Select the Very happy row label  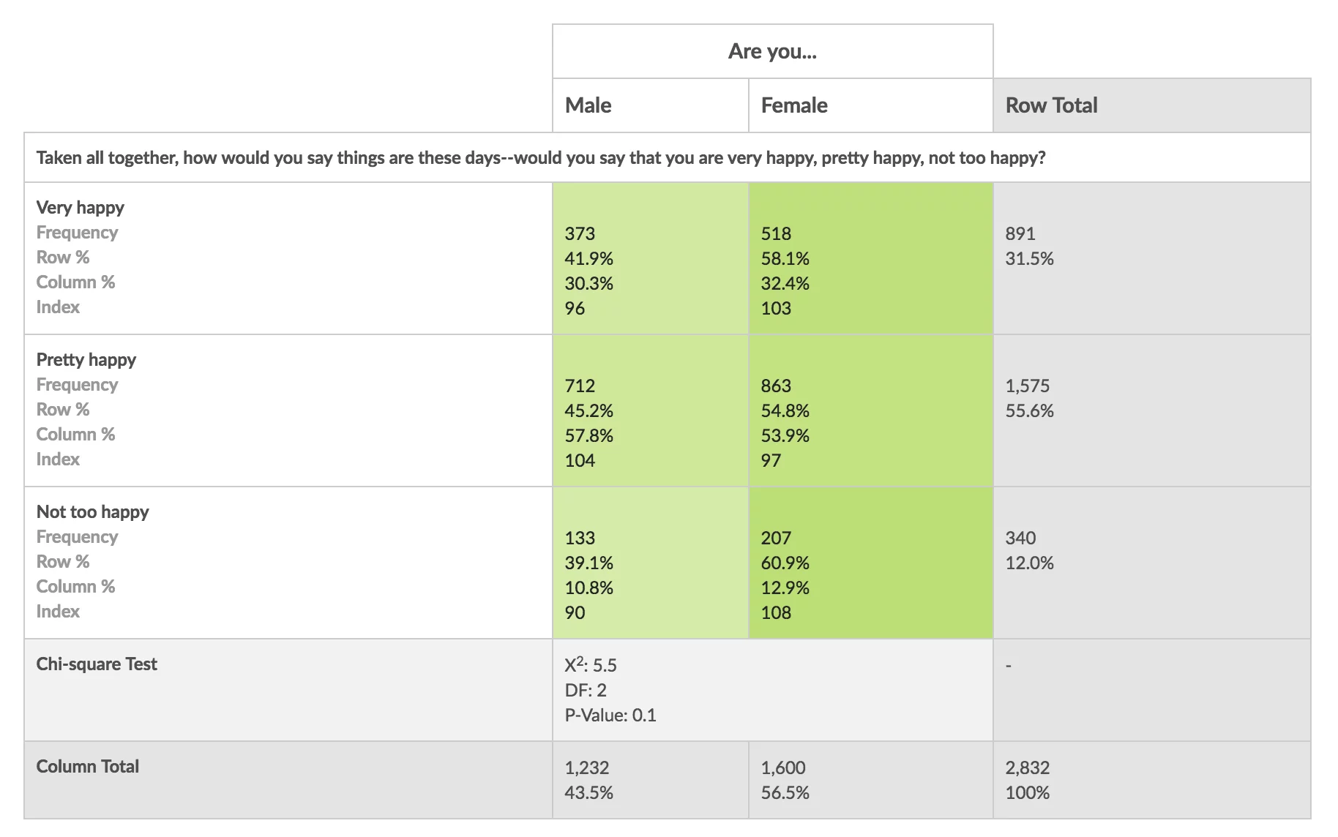coord(81,208)
